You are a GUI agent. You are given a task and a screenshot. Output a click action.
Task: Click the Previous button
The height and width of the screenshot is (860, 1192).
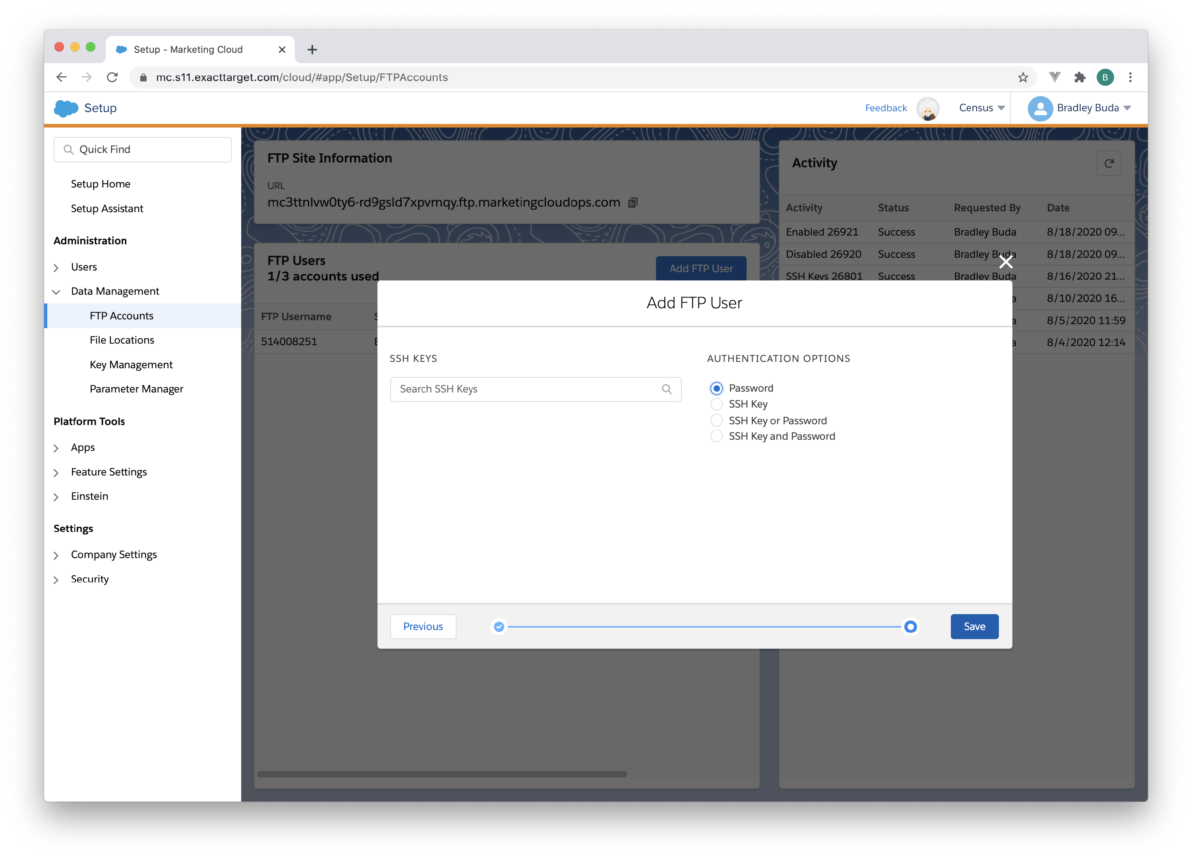click(423, 627)
